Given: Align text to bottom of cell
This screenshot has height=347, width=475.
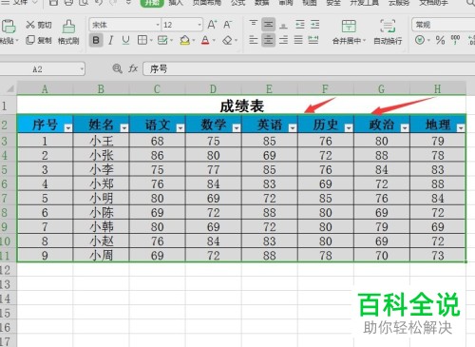Looking at the screenshot, I should click(x=284, y=25).
